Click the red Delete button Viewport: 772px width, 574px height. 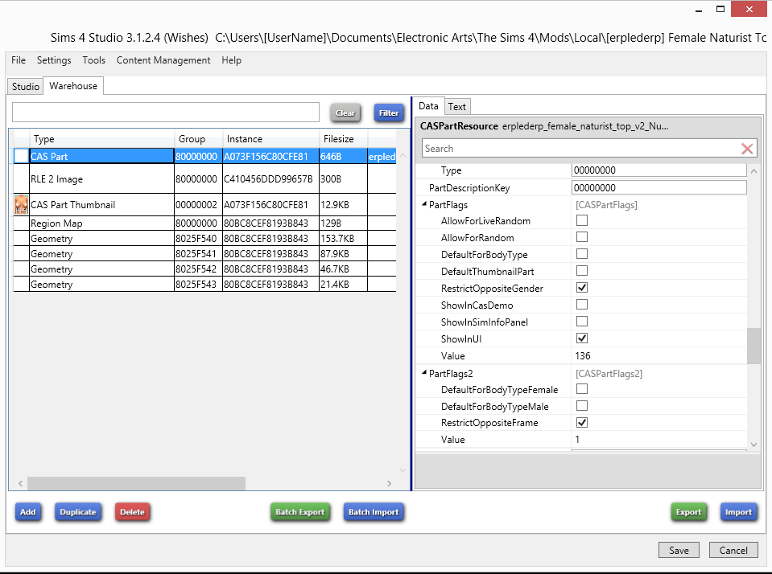pos(132,512)
